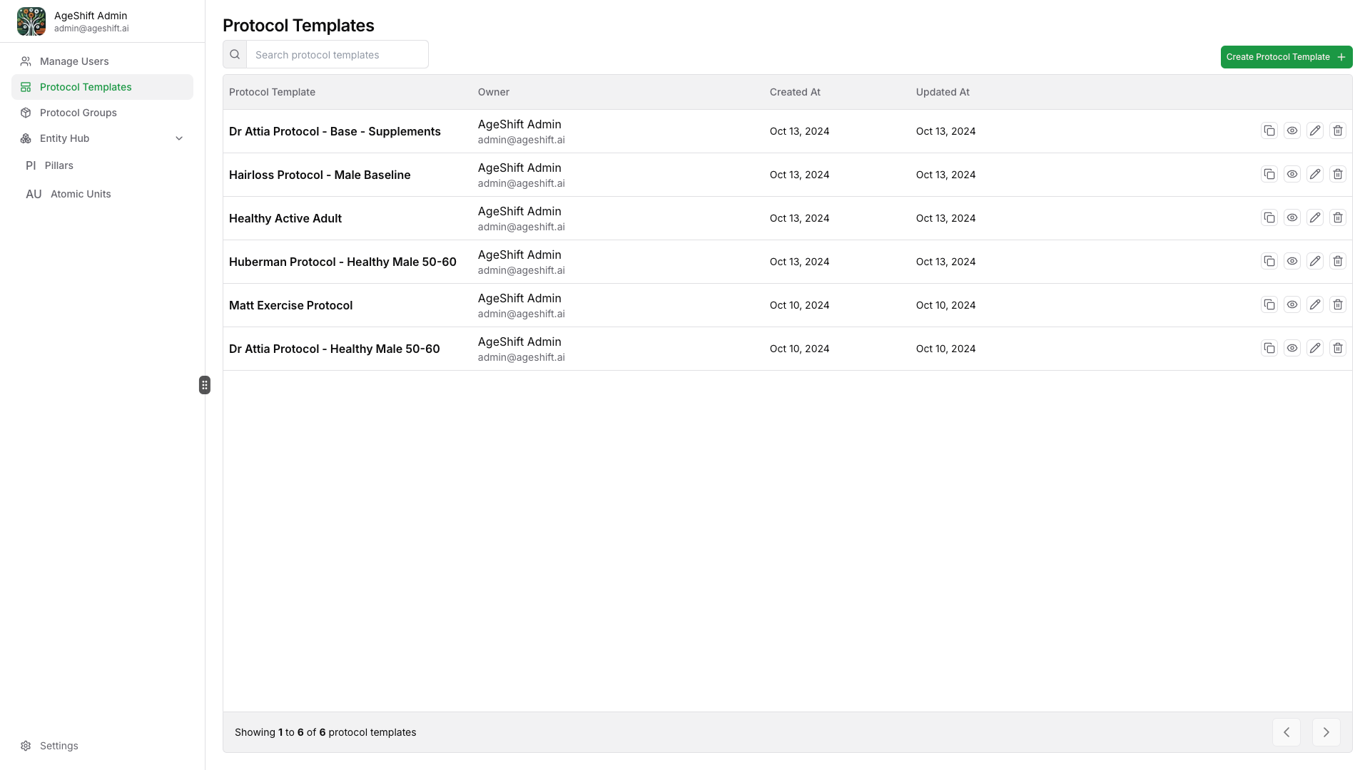The height and width of the screenshot is (770, 1370).
Task: Duplicate the Dr Attia Base Supplements template
Action: 1269,130
